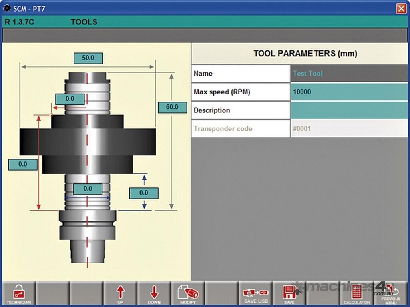Close the SCM - PT7 window

[401, 8]
